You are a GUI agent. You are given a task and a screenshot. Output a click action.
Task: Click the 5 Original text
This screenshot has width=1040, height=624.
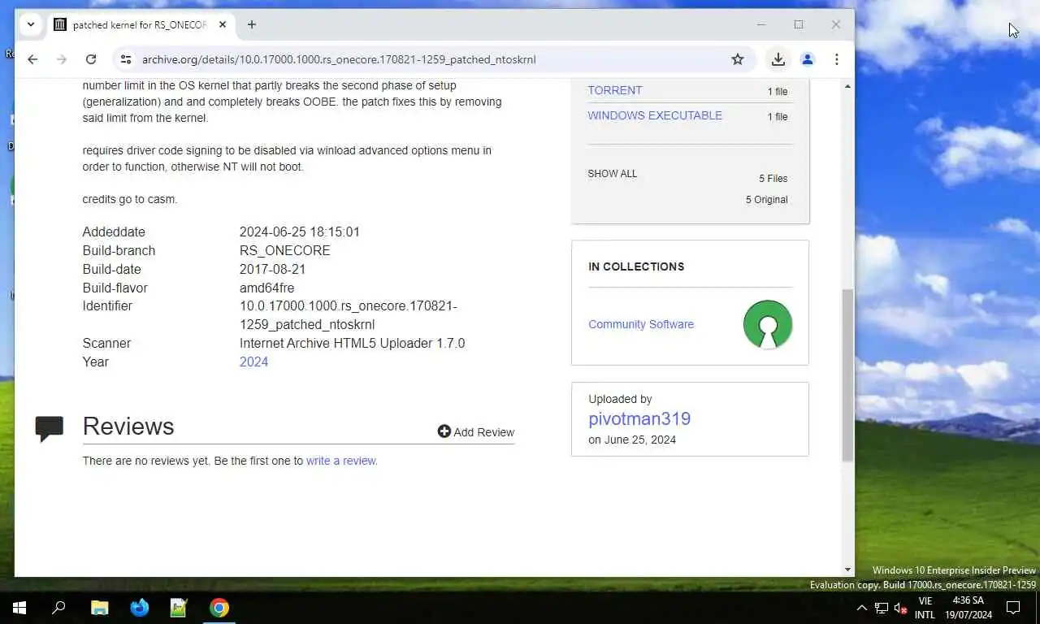(x=767, y=200)
